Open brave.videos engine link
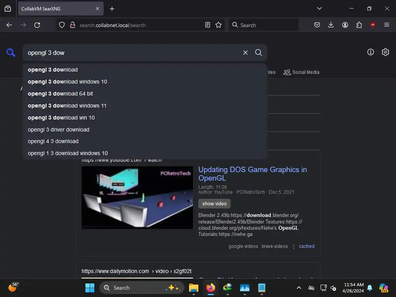396x297 pixels. coord(275,246)
